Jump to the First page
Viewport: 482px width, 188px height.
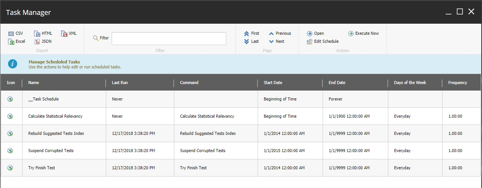(252, 34)
